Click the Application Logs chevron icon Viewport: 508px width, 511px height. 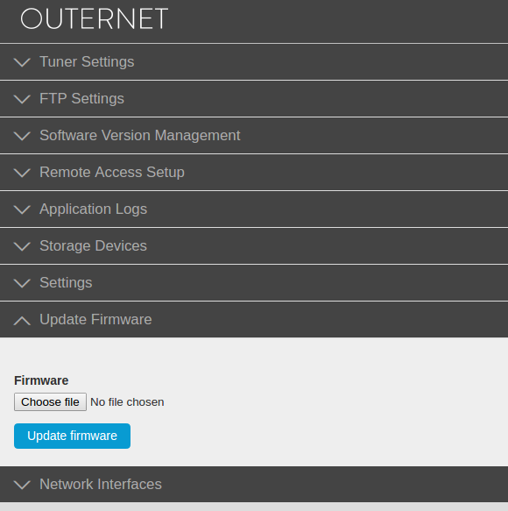coord(22,209)
